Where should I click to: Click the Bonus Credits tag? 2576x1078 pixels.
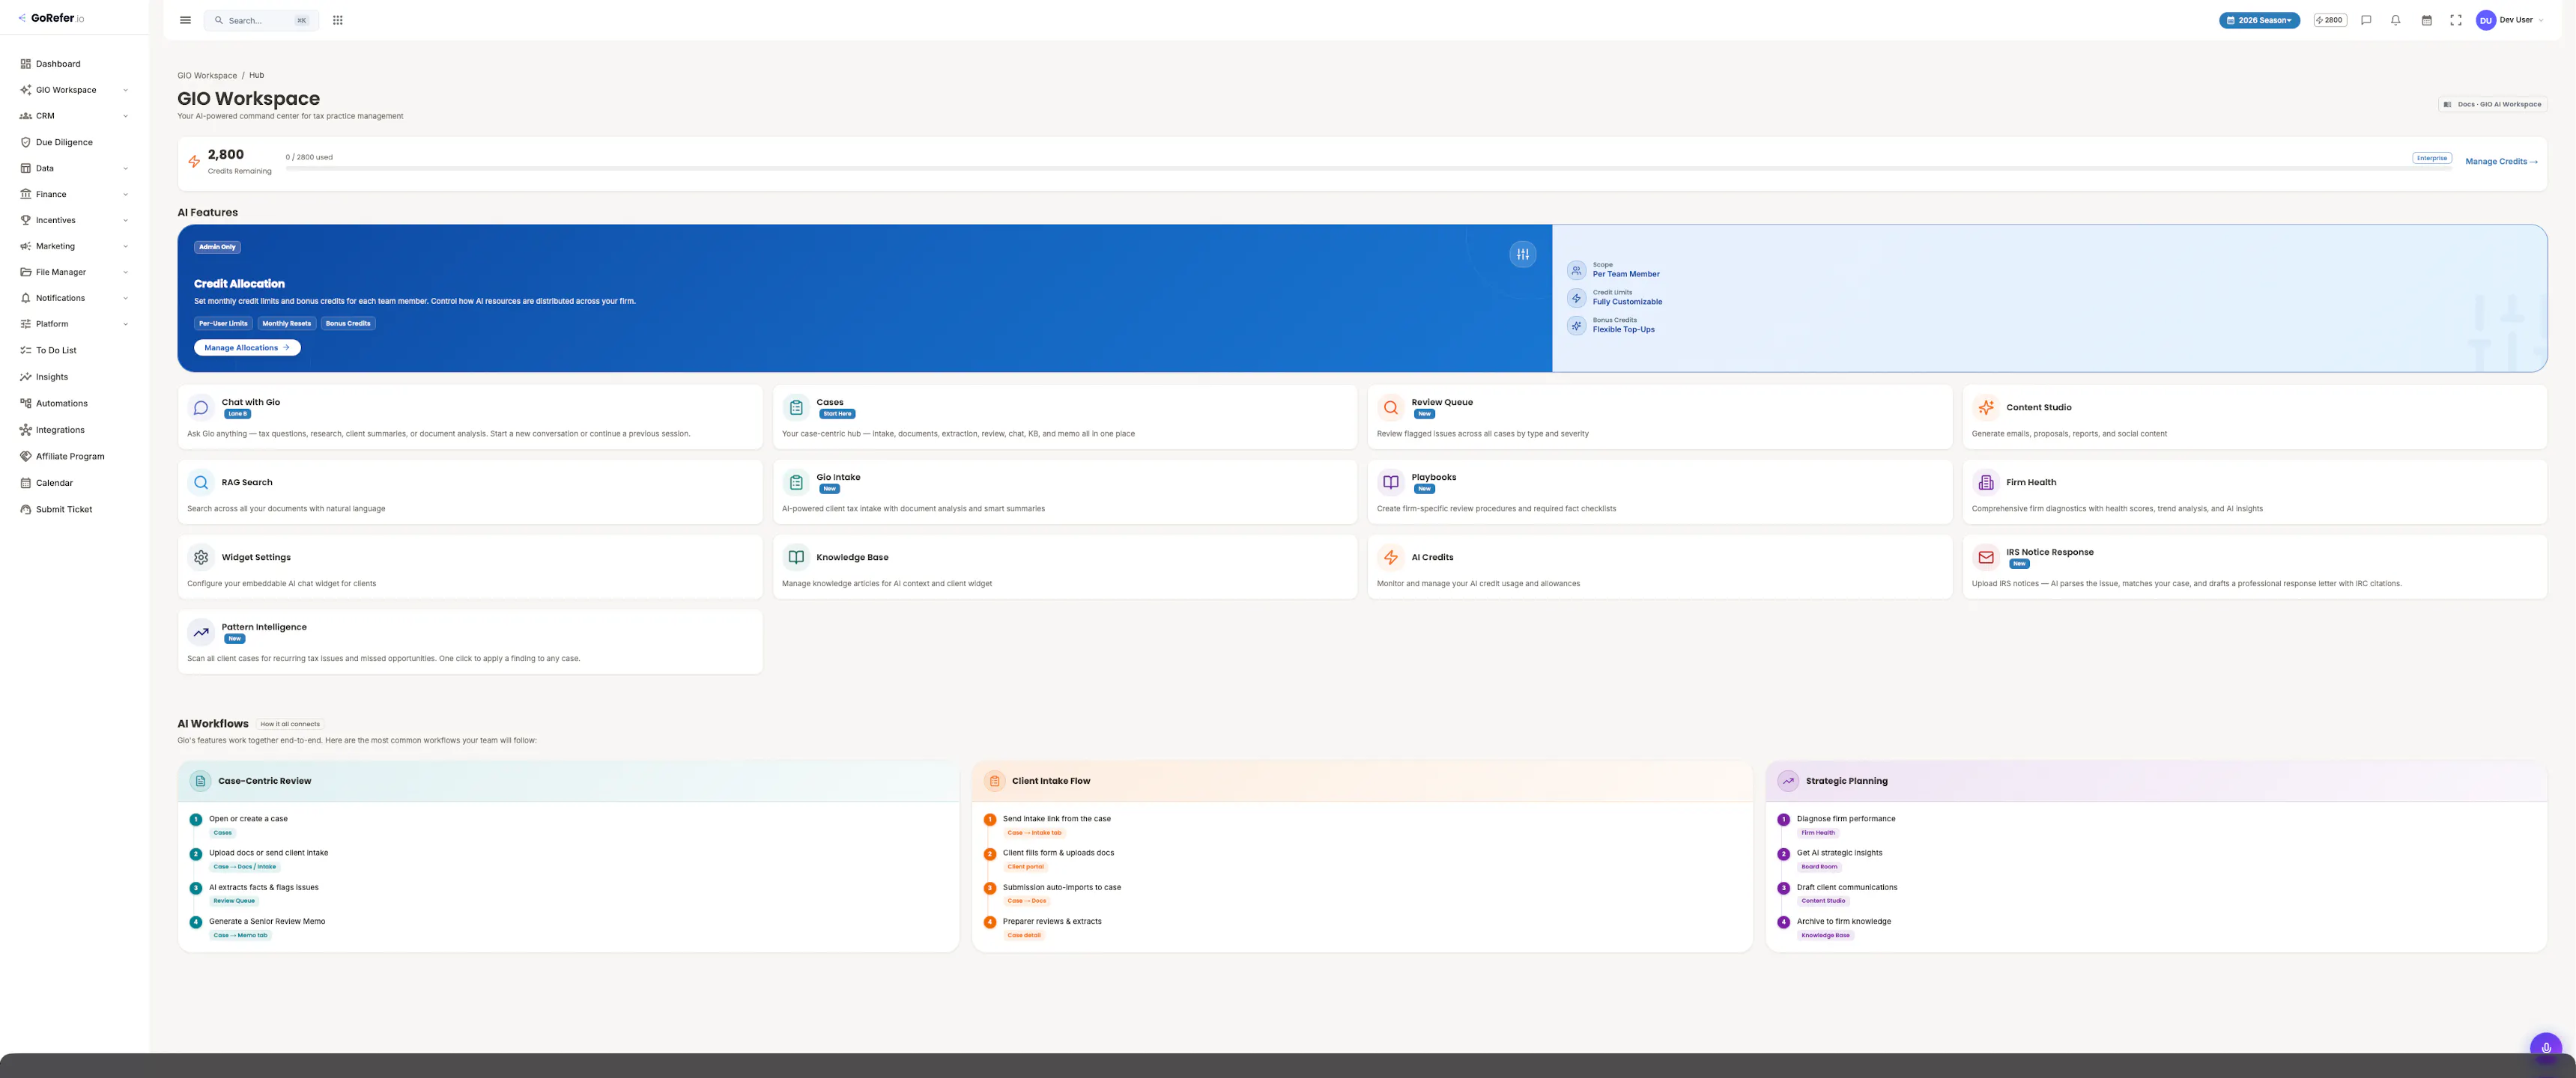[x=348, y=323]
